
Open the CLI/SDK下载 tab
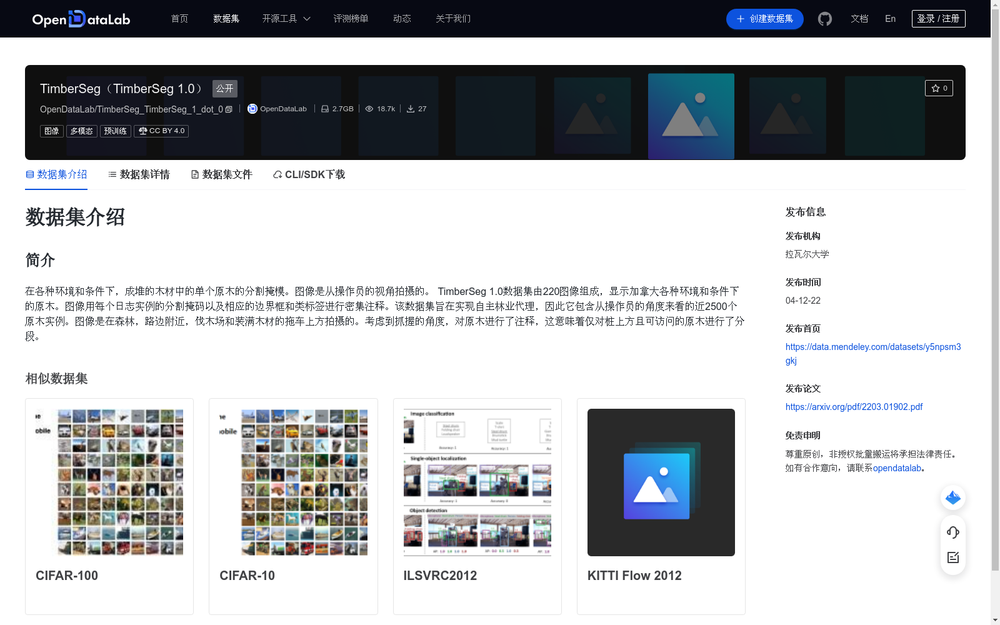coord(309,174)
